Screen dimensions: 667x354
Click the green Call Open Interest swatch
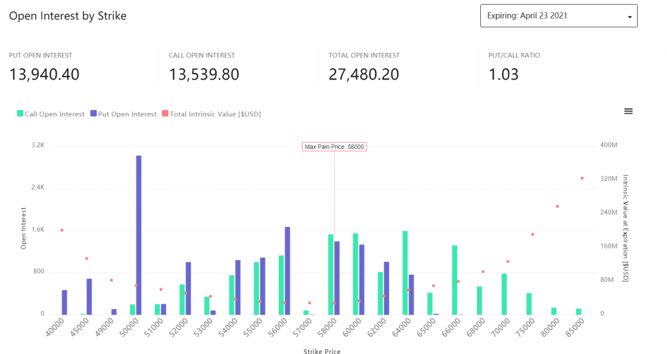pos(20,114)
